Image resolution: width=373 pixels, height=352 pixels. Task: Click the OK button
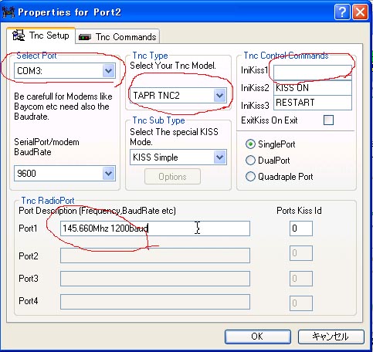[258, 337]
